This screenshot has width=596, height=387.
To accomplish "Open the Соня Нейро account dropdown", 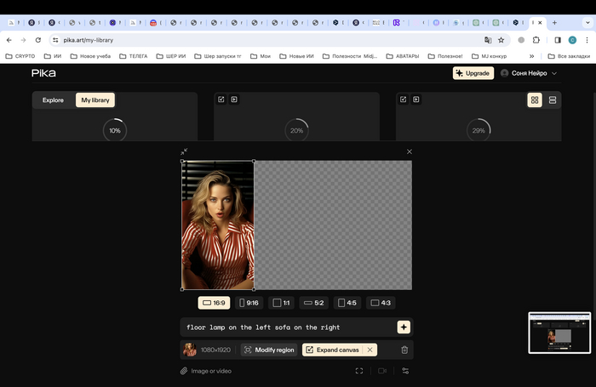I will pyautogui.click(x=529, y=73).
